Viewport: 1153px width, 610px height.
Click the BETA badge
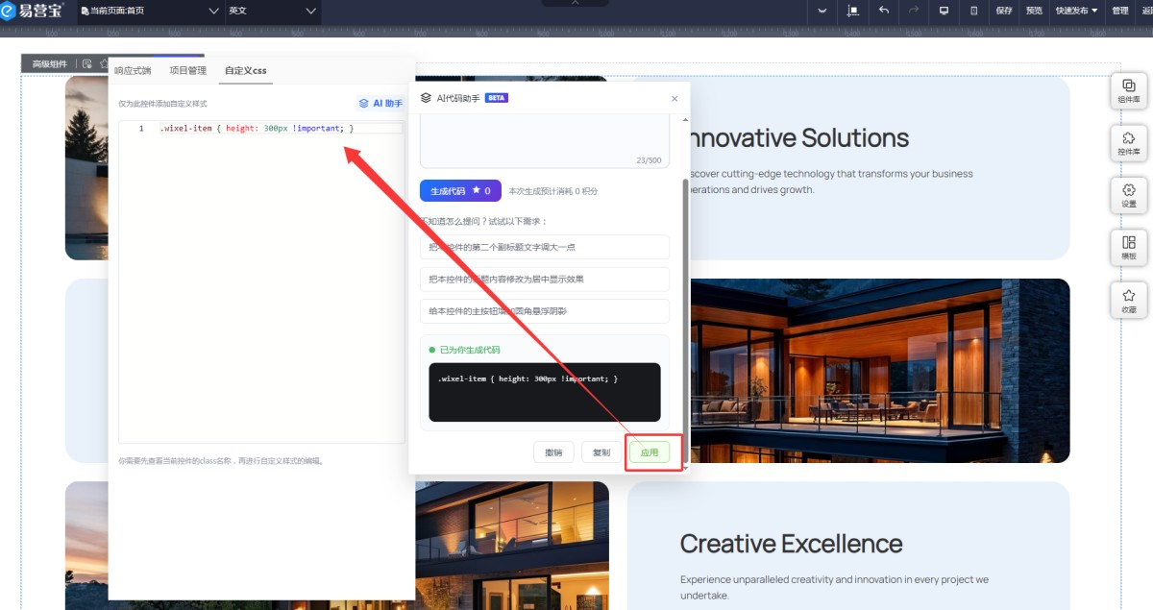pyautogui.click(x=496, y=98)
